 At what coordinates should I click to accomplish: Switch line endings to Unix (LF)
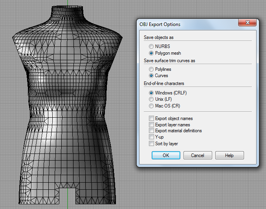pyautogui.click(x=151, y=99)
